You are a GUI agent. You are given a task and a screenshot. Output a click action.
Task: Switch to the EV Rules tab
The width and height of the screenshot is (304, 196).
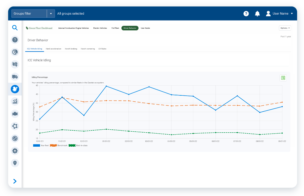(102, 49)
